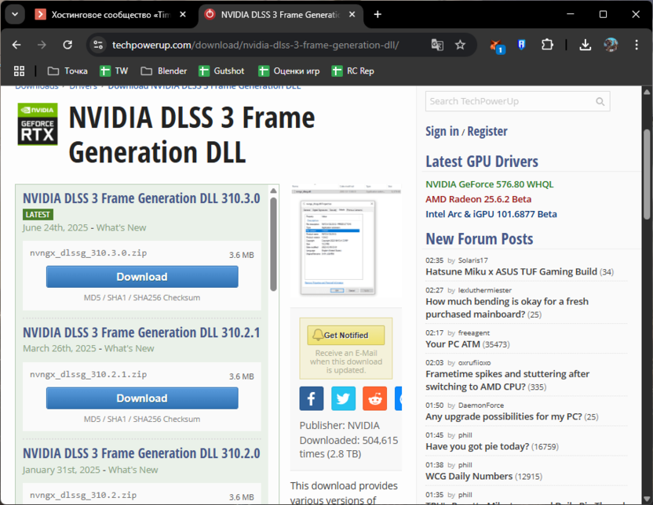This screenshot has width=653, height=505.
Task: Share on Reddit
Action: (375, 398)
